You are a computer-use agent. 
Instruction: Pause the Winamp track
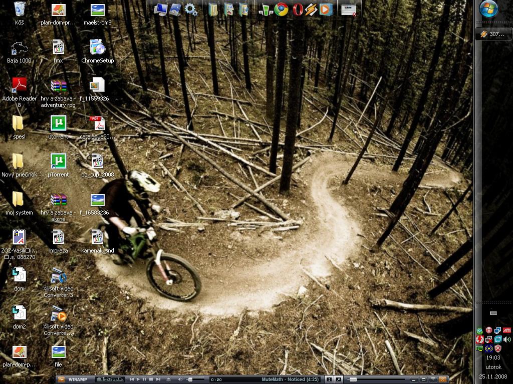144,379
